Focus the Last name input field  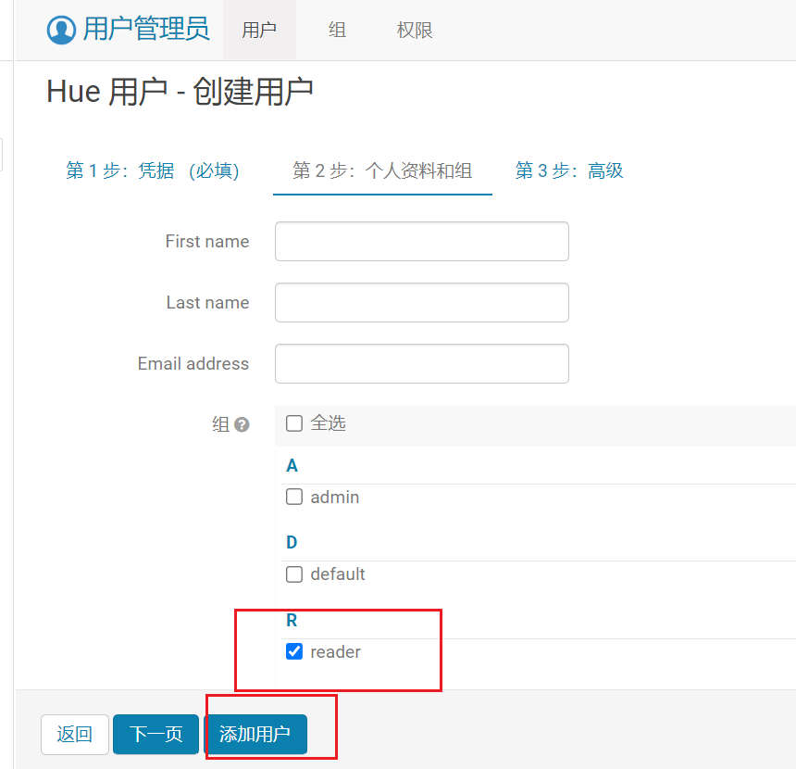click(422, 302)
